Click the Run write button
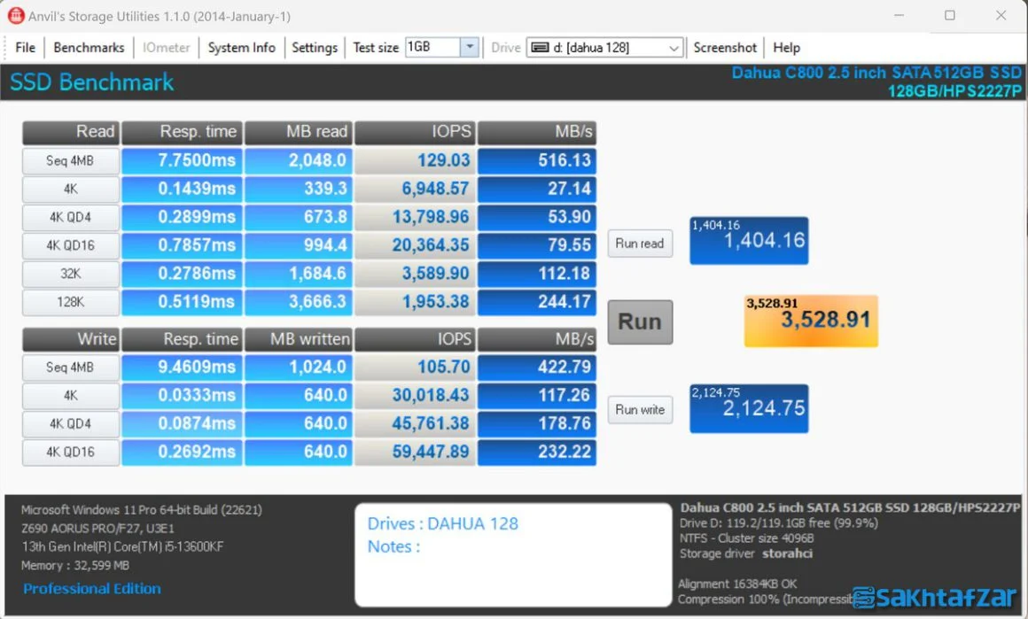The width and height of the screenshot is (1028, 619). 640,410
